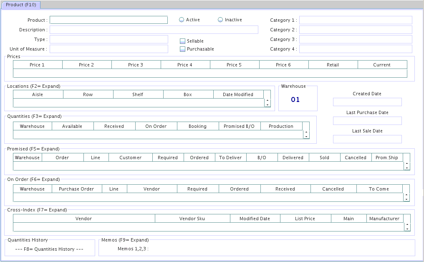Select the Active radio button

[182, 20]
